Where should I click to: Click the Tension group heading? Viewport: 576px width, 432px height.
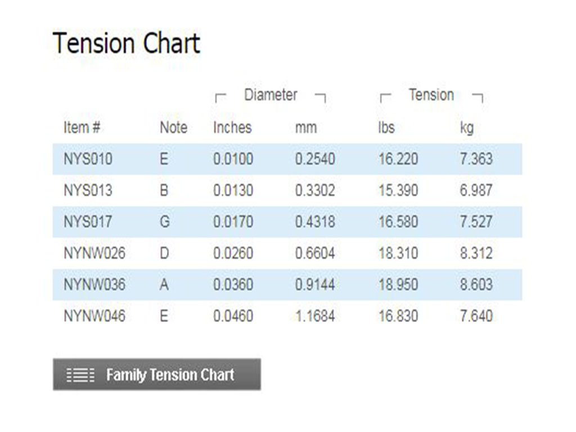[x=431, y=94]
